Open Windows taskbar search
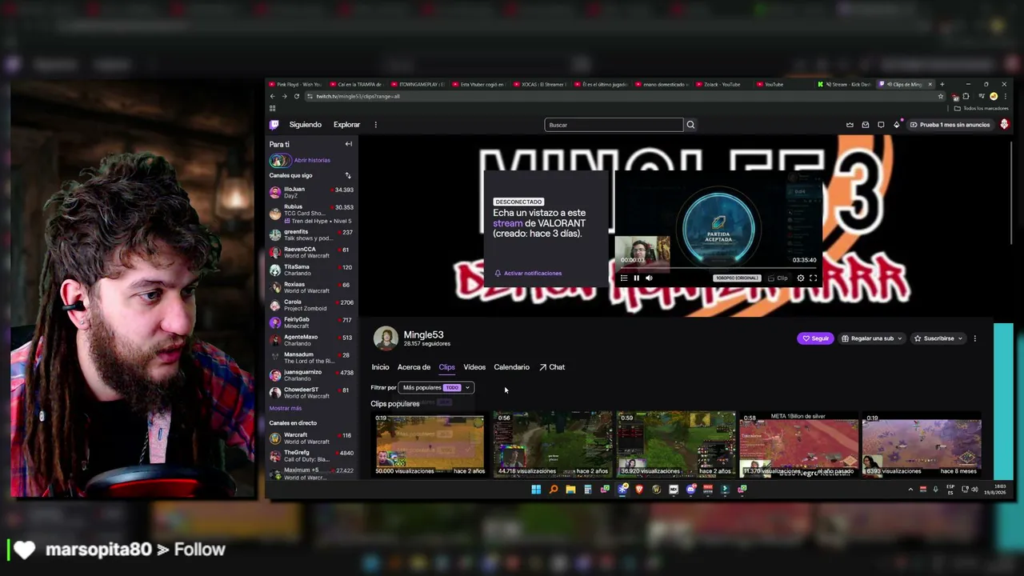 tap(553, 490)
